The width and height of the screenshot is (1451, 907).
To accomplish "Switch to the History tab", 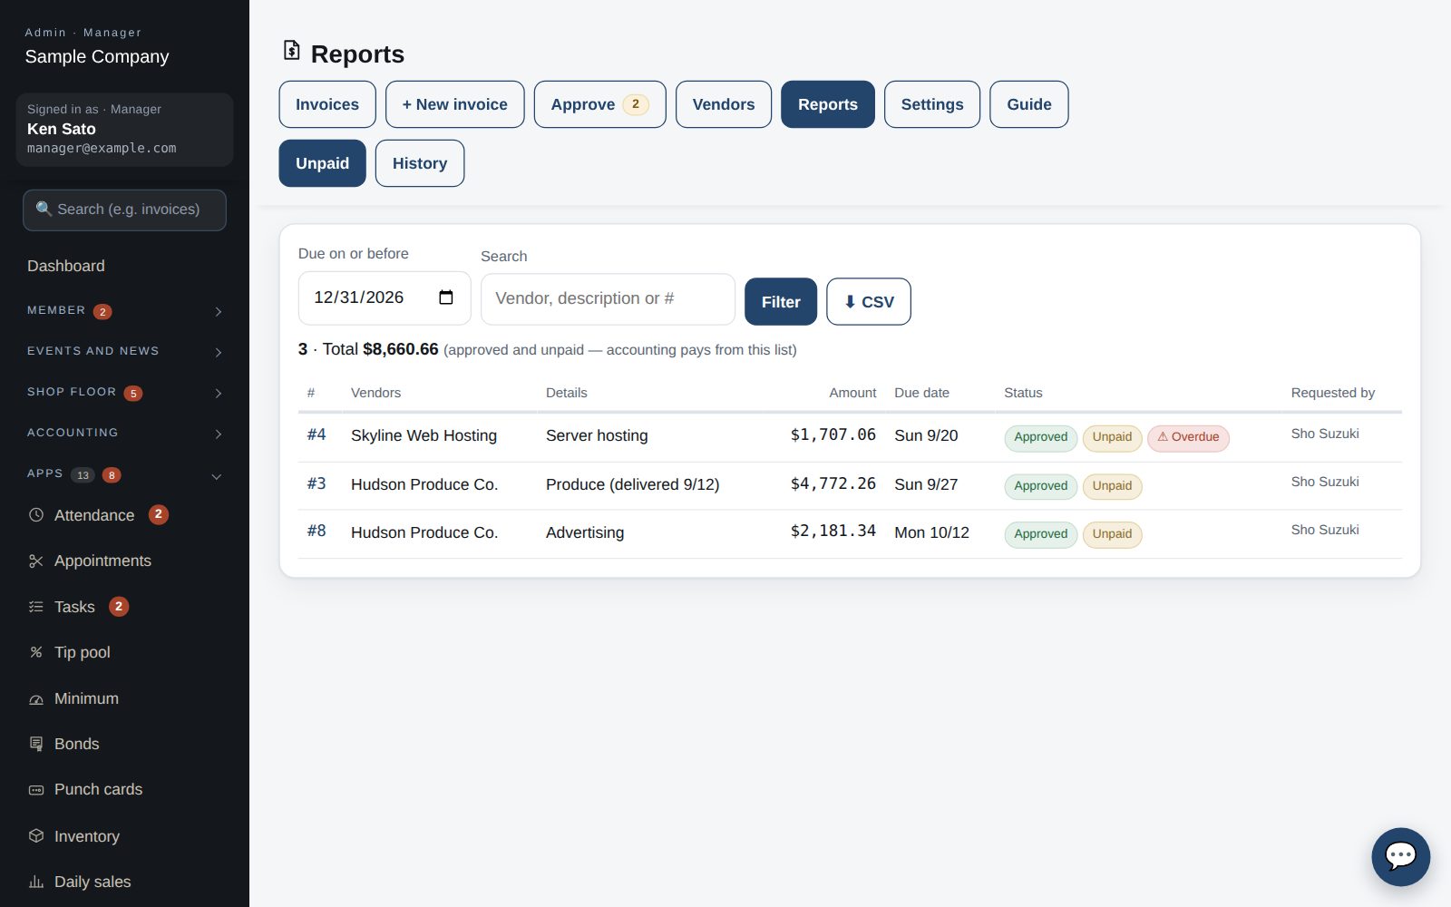I will 420,163.
